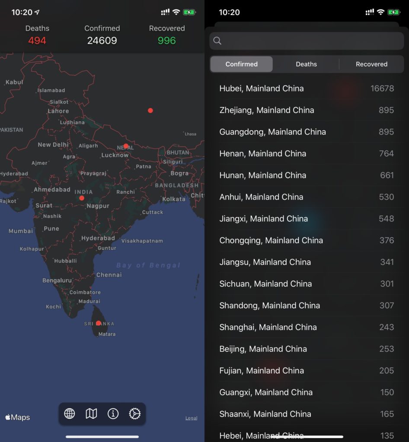Open the info circle icon

pyautogui.click(x=113, y=414)
